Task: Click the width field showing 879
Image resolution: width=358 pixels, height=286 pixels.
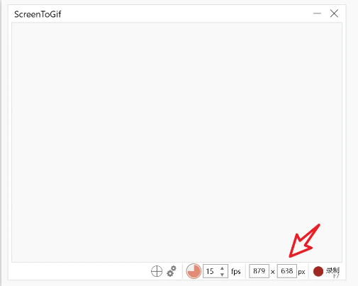Action: 259,271
